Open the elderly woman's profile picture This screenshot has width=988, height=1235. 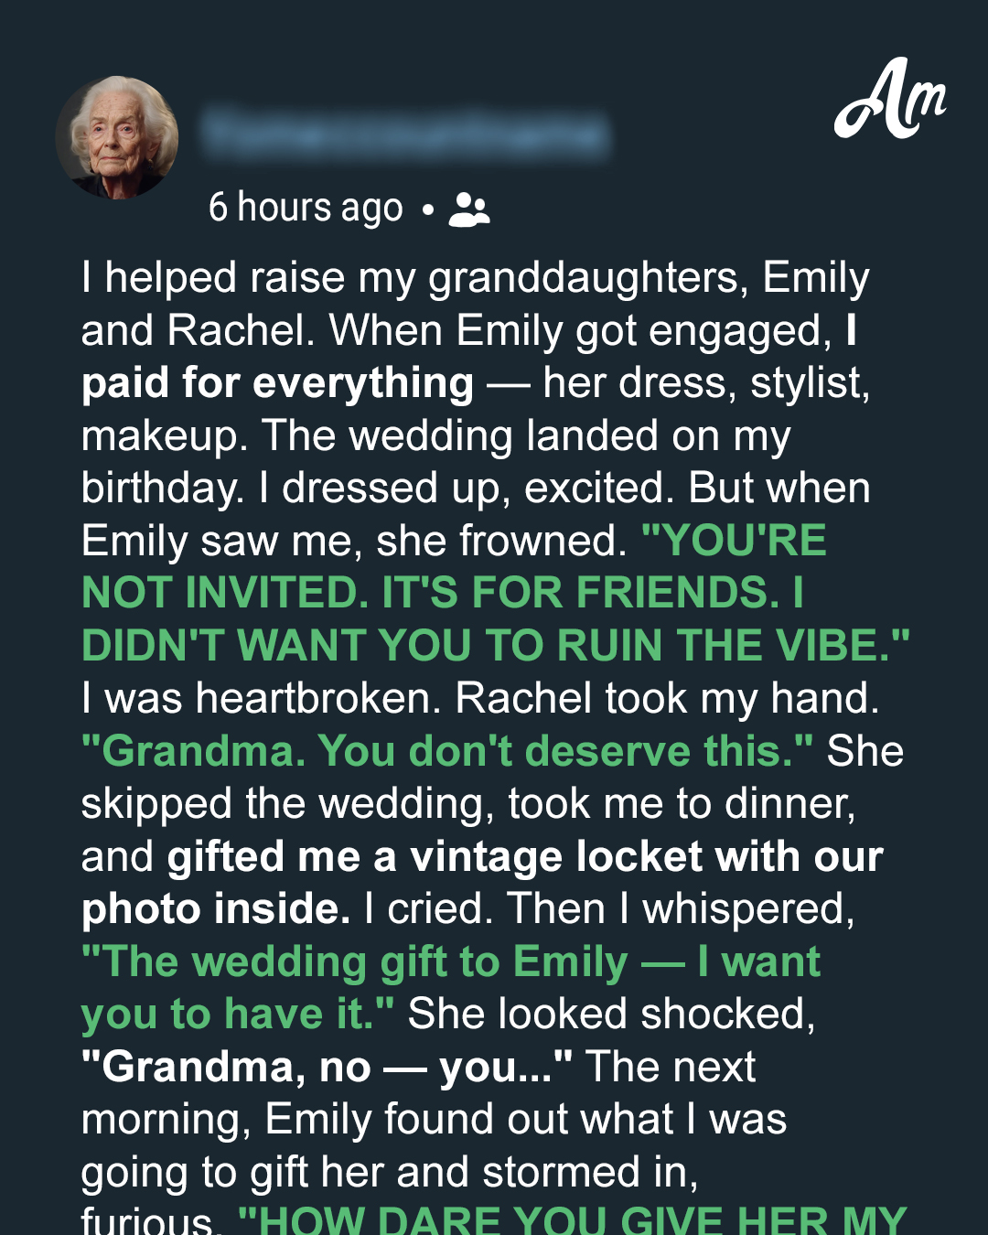click(117, 138)
